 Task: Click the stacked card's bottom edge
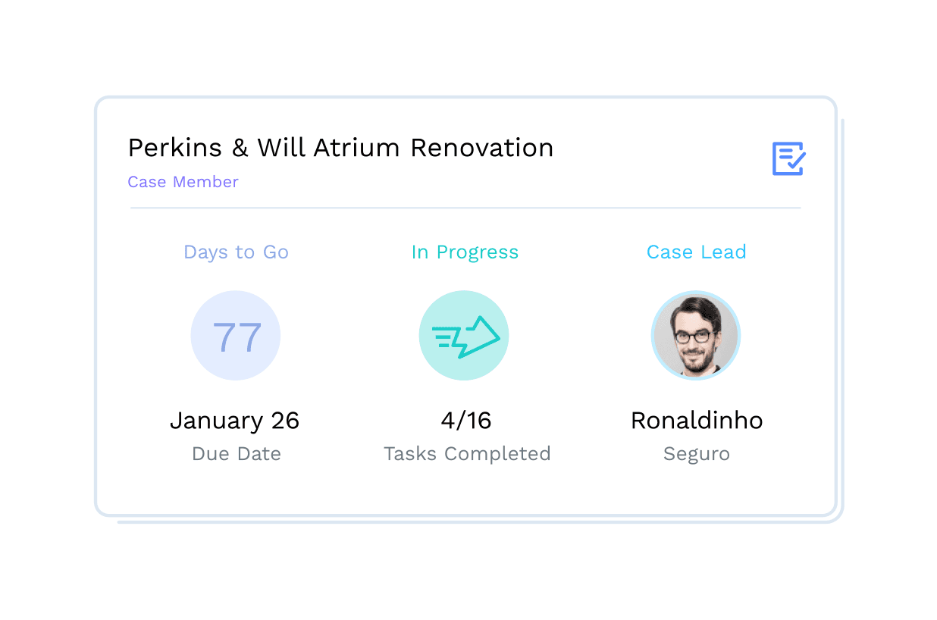click(478, 521)
